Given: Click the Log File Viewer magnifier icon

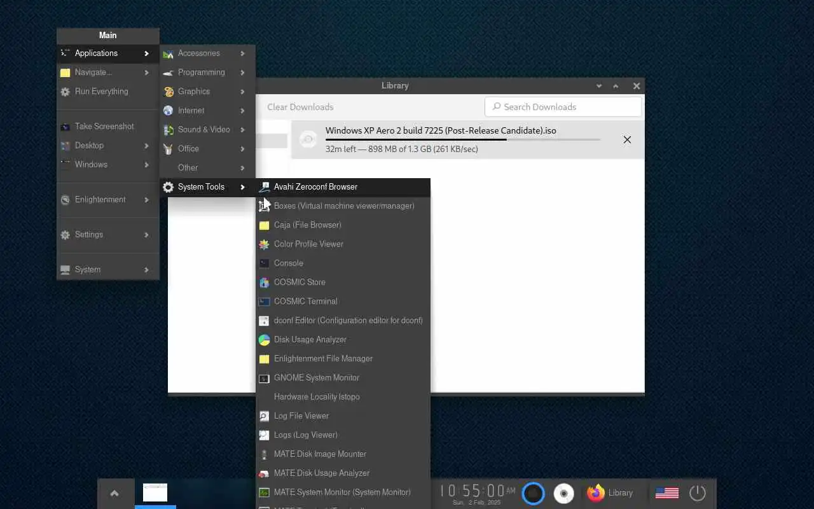Looking at the screenshot, I should (x=264, y=416).
